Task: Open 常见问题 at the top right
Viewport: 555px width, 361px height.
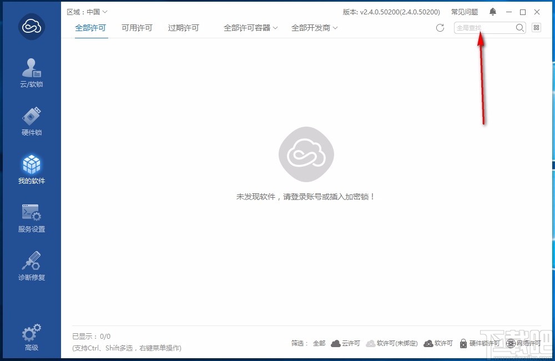Action: tap(464, 11)
